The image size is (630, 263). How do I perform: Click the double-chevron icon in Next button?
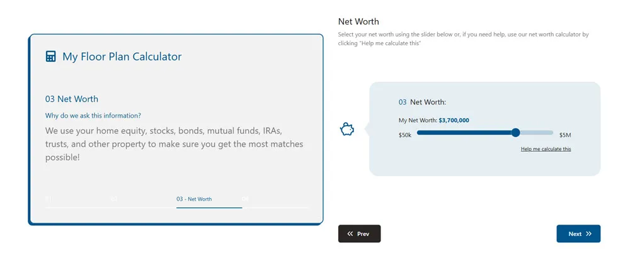click(x=588, y=233)
